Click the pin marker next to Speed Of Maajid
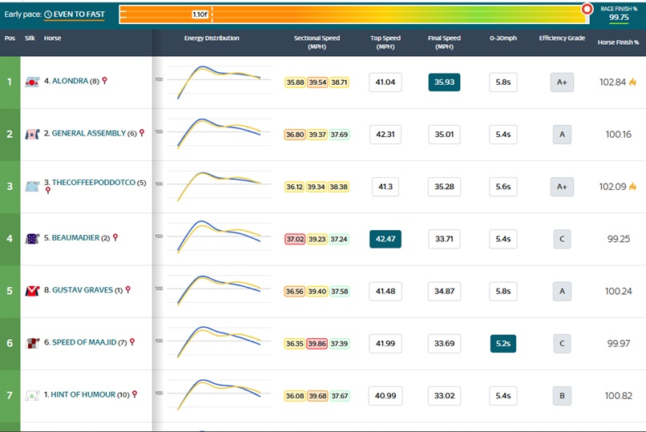This screenshot has width=646, height=432. click(132, 341)
